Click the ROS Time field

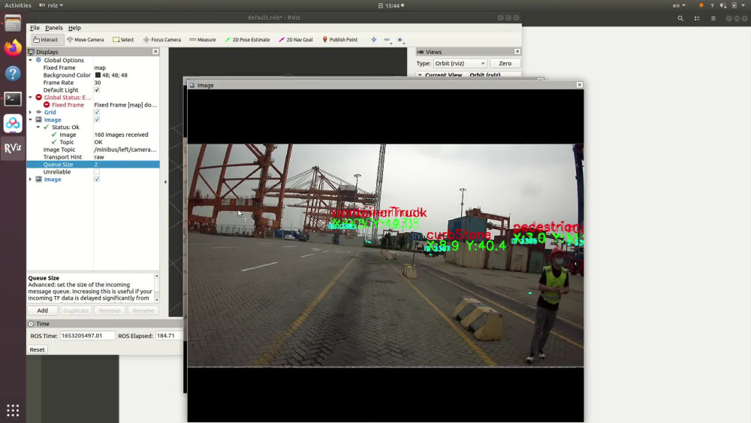pyautogui.click(x=87, y=336)
